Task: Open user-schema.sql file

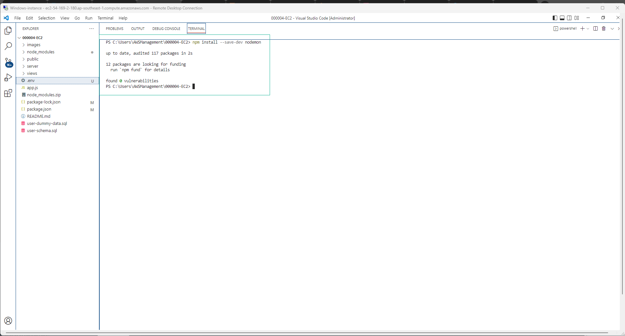Action: click(57, 131)
